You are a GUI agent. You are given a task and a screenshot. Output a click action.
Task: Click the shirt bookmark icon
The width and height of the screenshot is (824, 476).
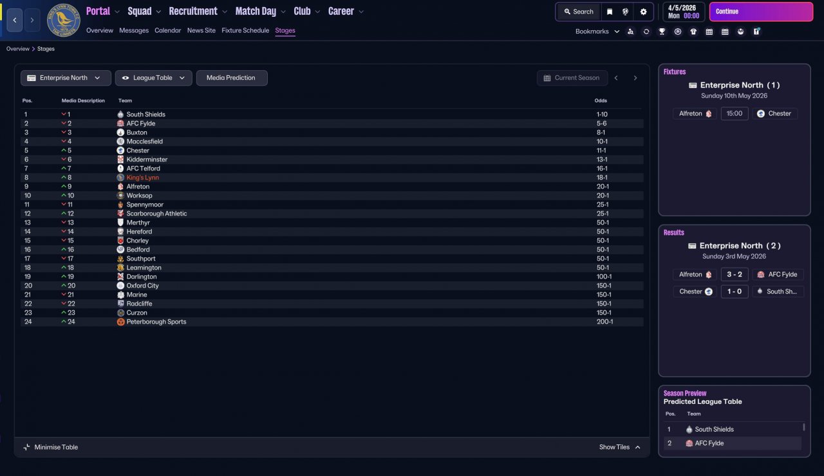[x=693, y=32]
